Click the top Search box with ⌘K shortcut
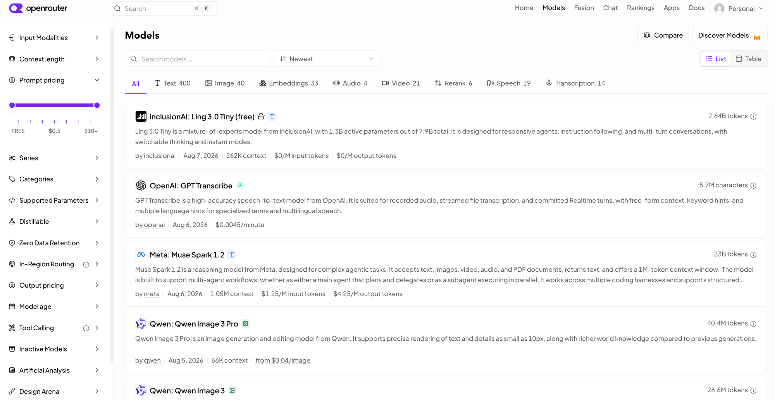 [162, 9]
